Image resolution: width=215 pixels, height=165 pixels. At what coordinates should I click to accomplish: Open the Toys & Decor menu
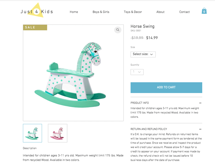pos(133,12)
